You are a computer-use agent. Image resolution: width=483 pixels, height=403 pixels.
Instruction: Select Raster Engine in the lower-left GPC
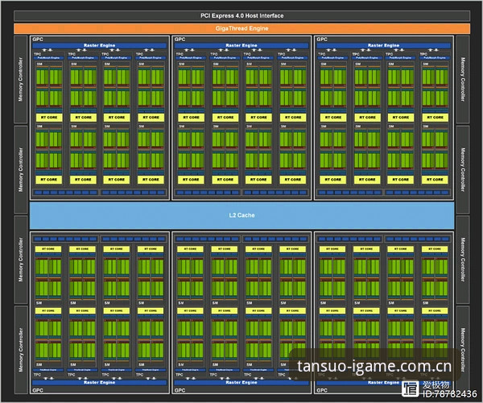(x=100, y=382)
